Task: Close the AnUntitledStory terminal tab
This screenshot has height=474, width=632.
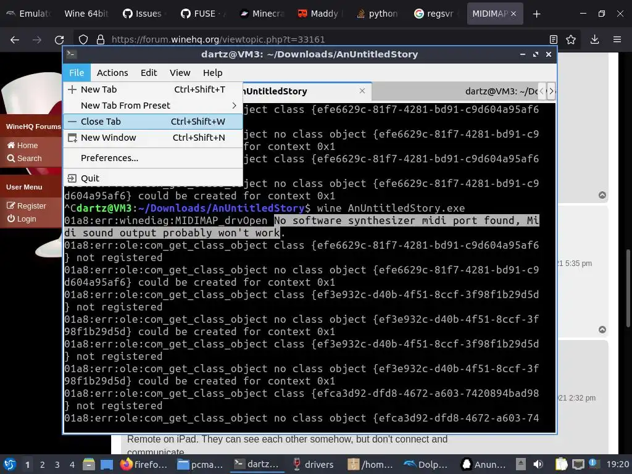Action: [362, 91]
